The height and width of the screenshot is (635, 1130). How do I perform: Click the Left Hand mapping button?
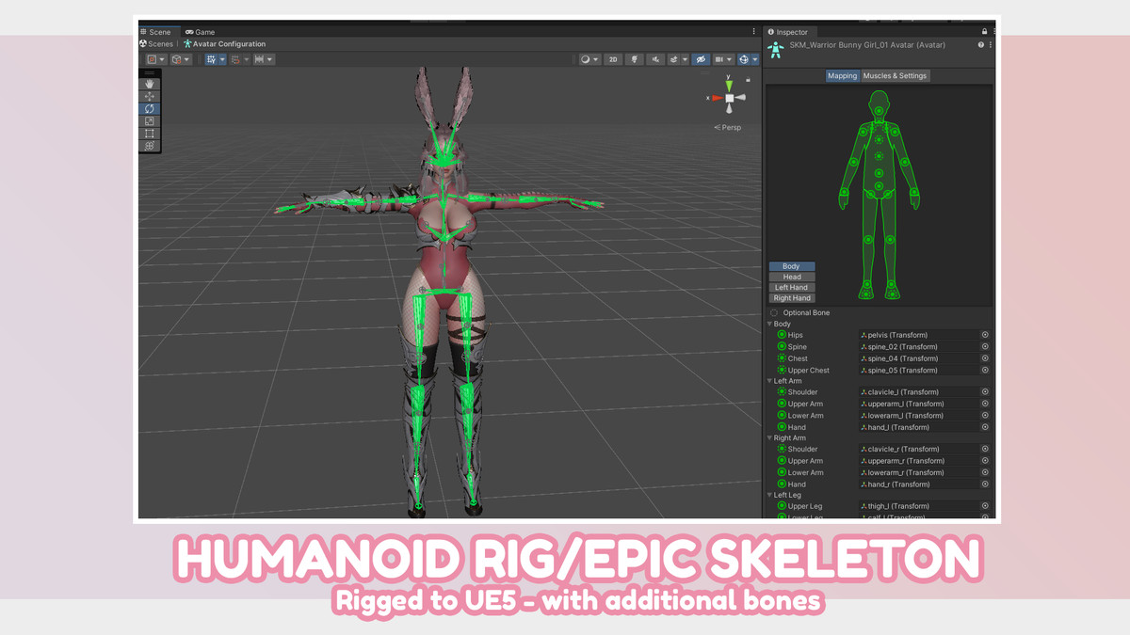tap(791, 288)
